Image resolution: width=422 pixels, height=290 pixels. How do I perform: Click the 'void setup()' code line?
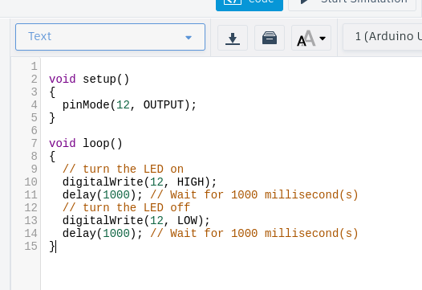point(89,80)
